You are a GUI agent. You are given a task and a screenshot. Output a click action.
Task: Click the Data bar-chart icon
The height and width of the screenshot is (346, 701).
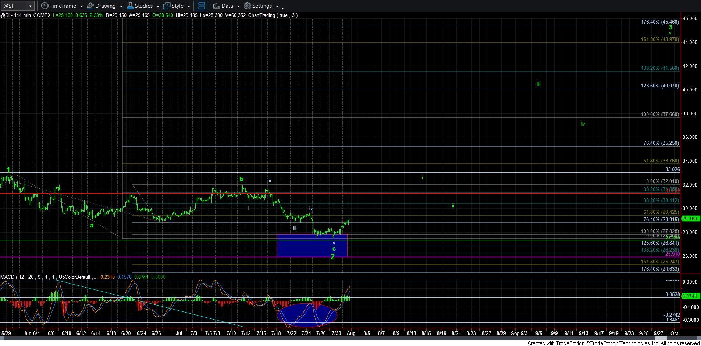(216, 6)
